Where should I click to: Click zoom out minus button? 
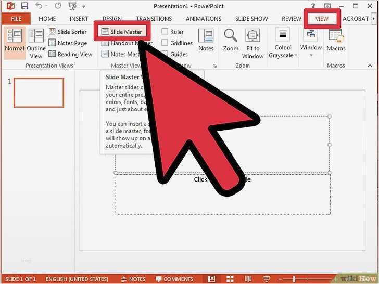pyautogui.click(x=280, y=279)
